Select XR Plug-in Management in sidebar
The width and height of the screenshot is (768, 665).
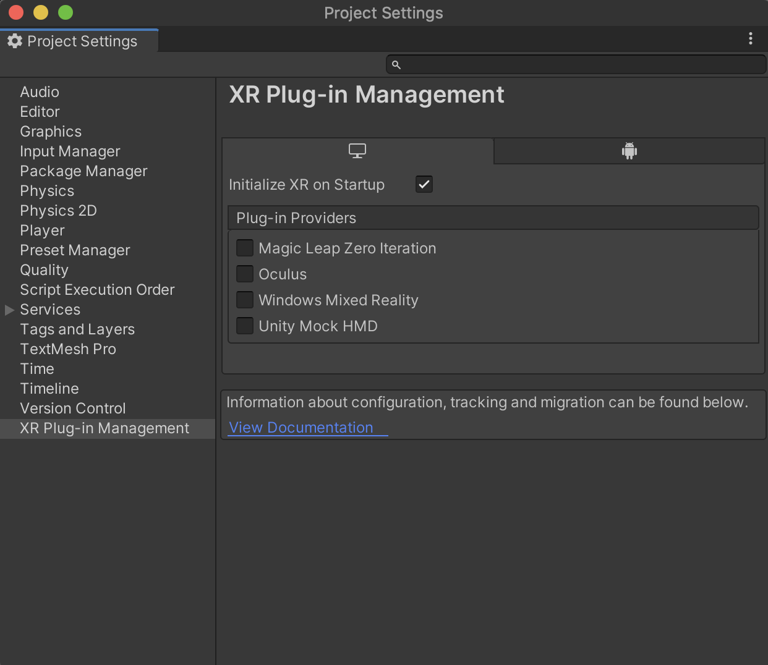coord(105,428)
